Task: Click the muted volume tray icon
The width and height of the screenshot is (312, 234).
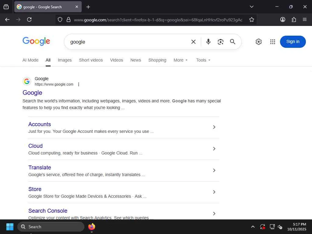Action: point(280,227)
